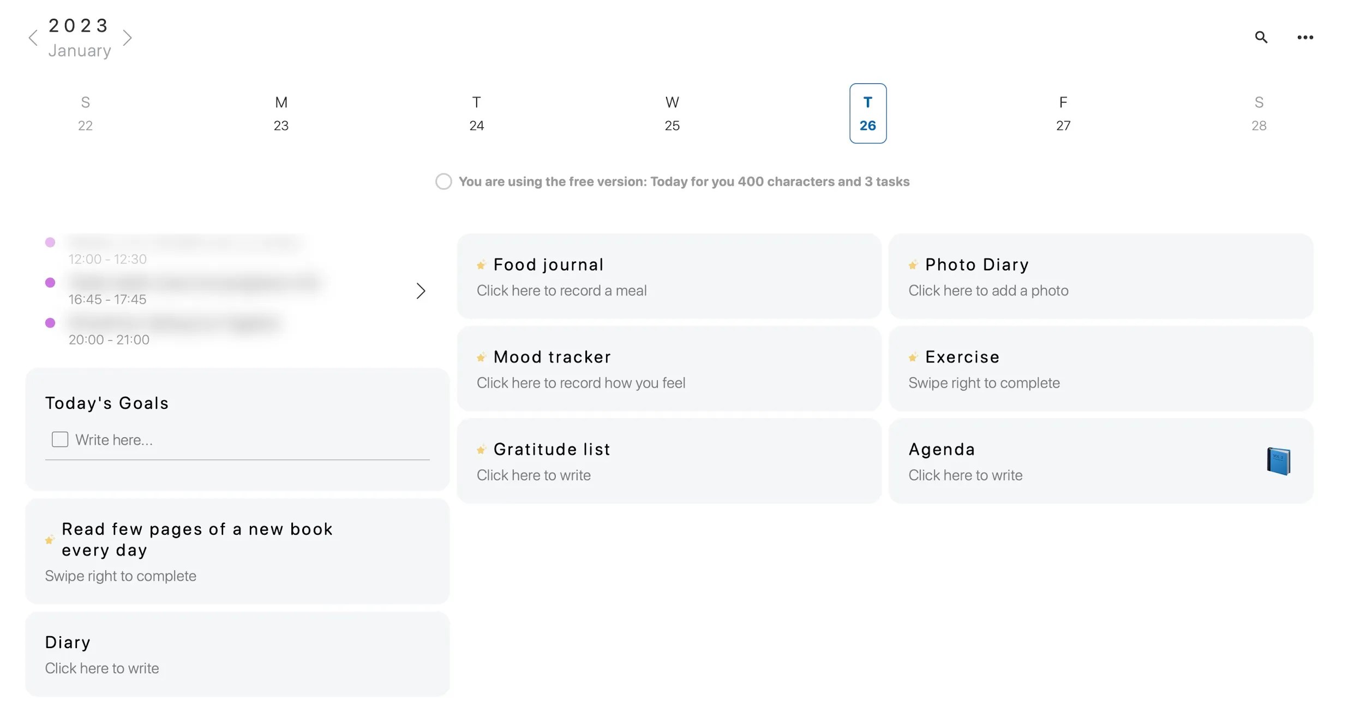Click the star icon beside Food journal
Screen dimensions: 1354x713
pos(481,265)
